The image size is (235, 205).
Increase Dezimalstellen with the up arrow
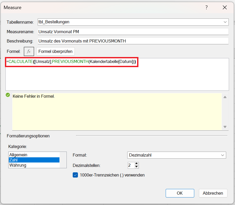click(137, 164)
